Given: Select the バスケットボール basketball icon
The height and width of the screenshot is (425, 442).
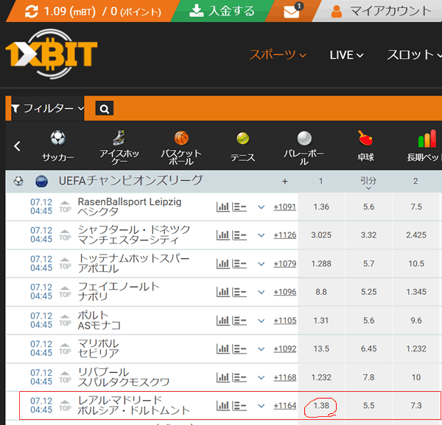Looking at the screenshot, I should (x=181, y=147).
